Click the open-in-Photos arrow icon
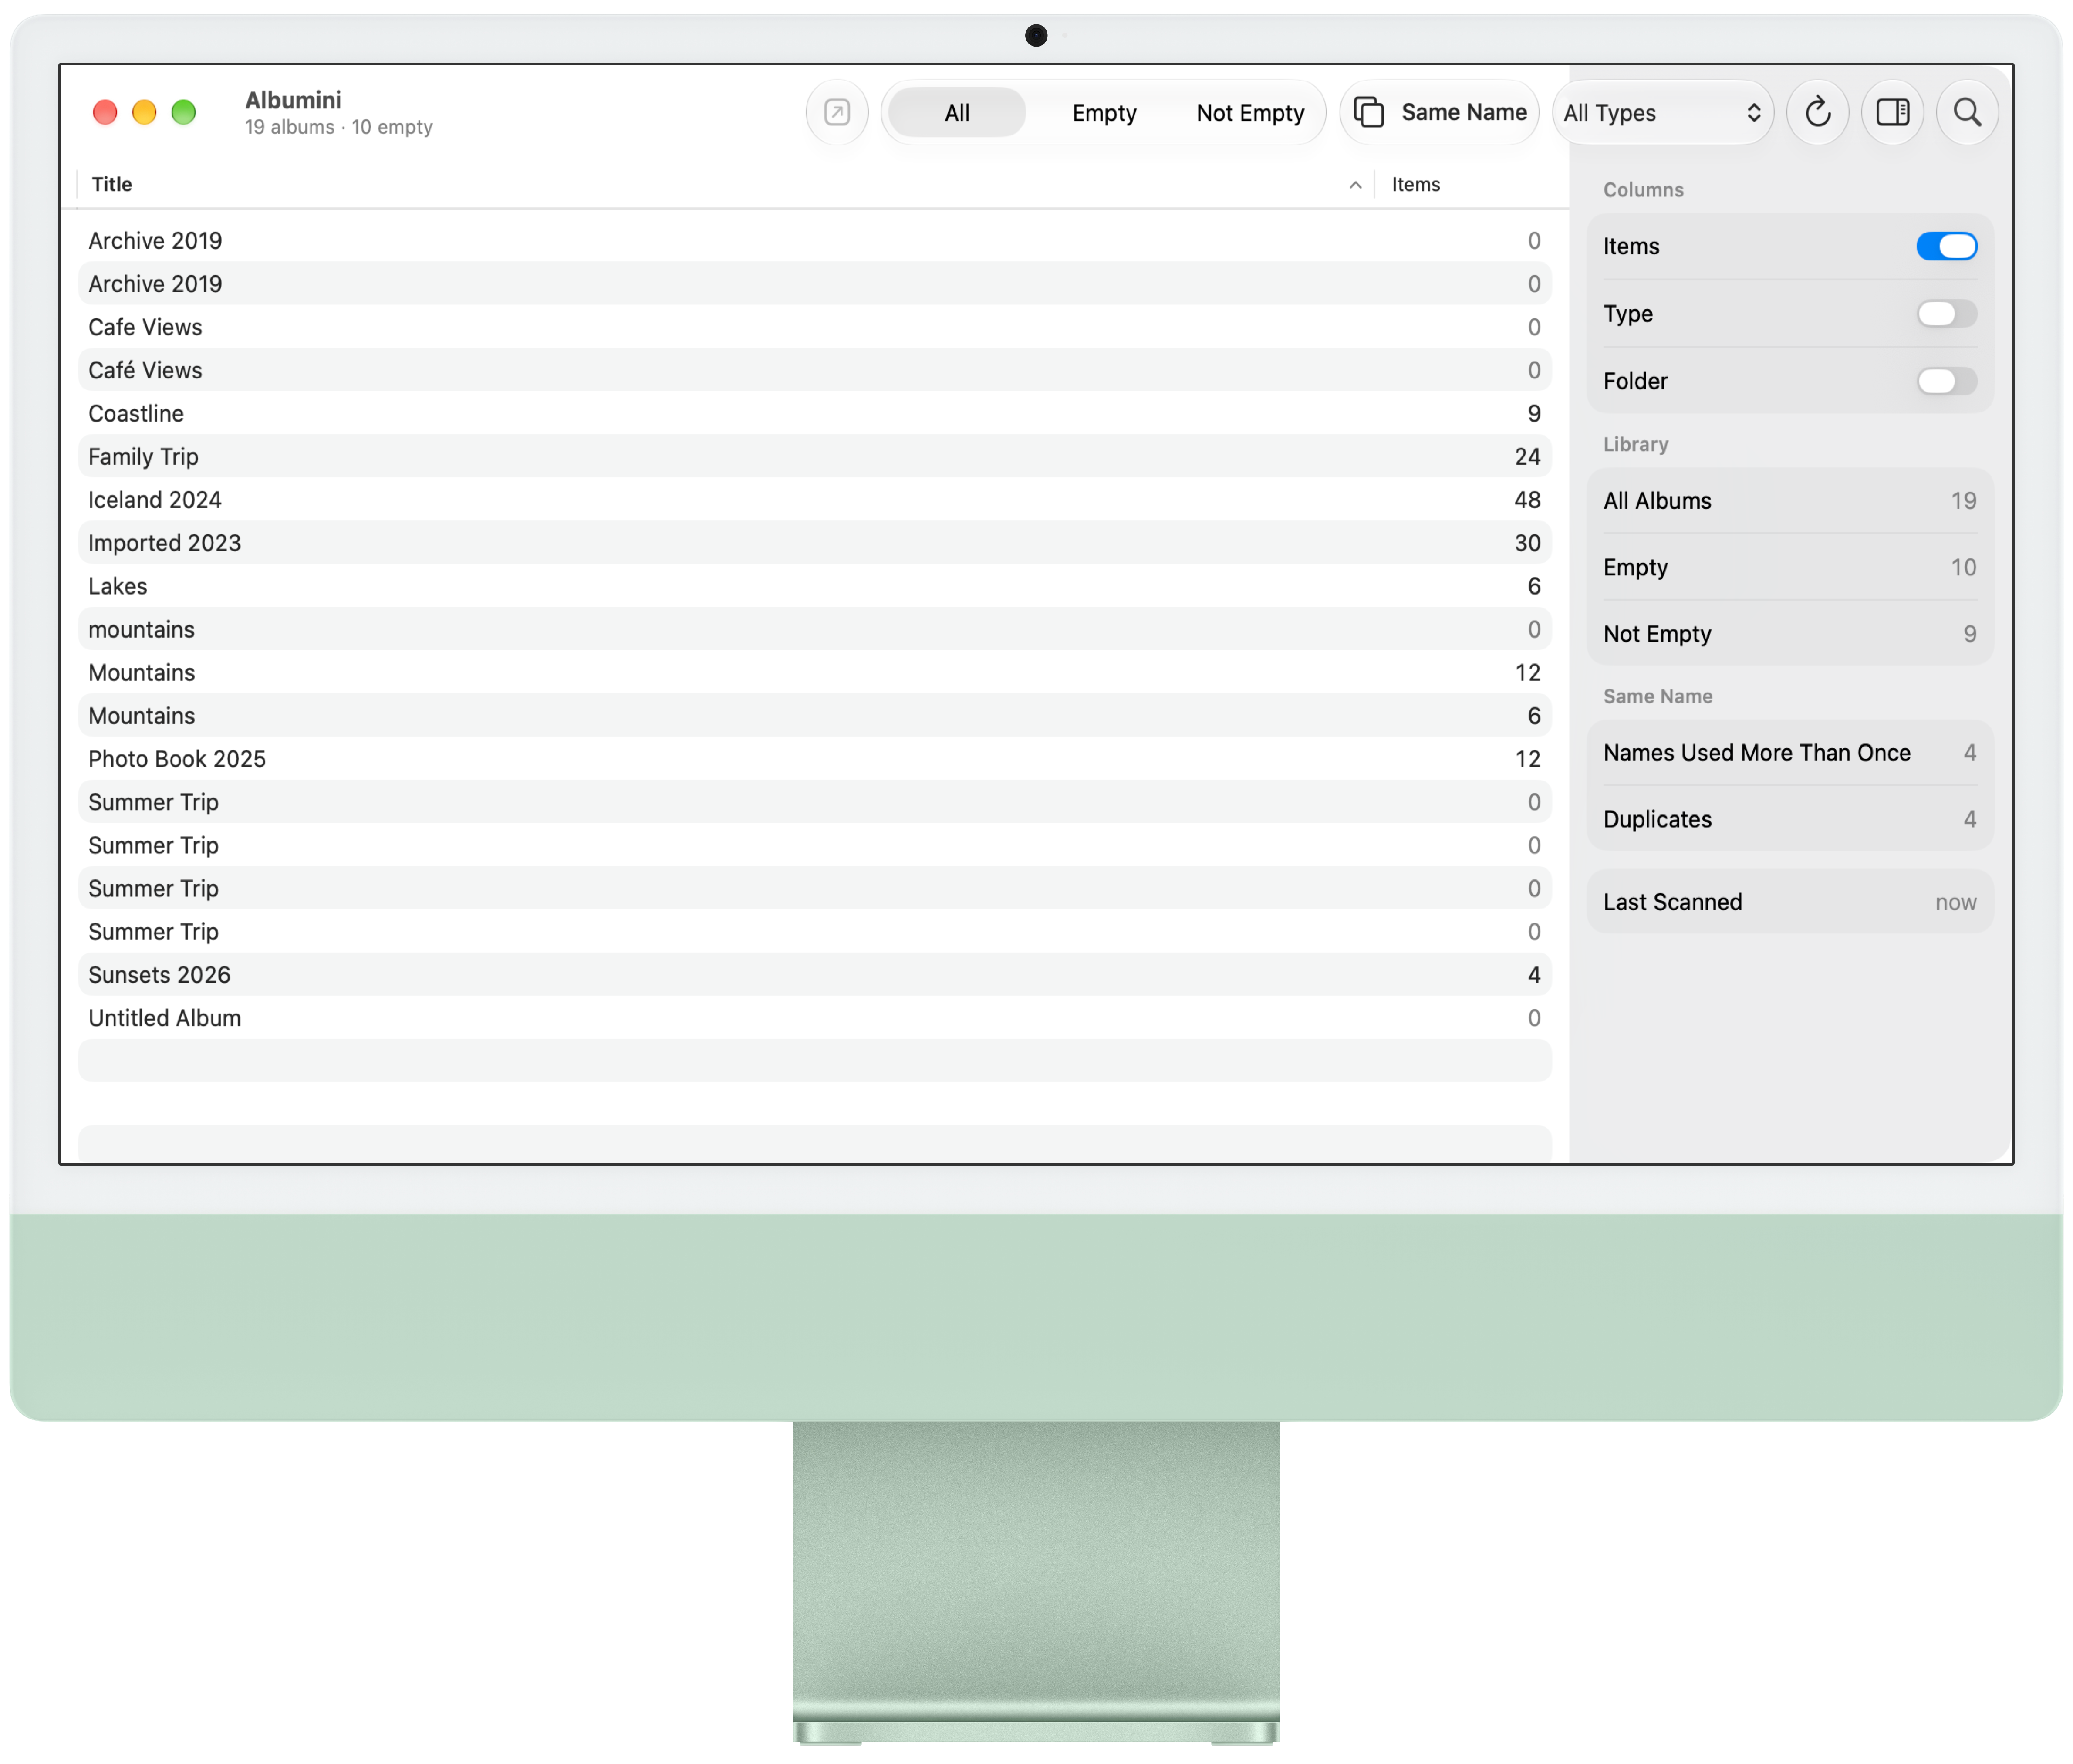This screenshot has height=1764, width=2073. click(837, 112)
